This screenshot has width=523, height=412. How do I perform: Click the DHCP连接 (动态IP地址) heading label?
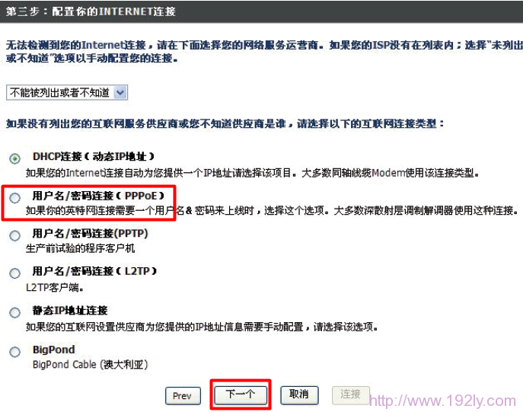94,156
